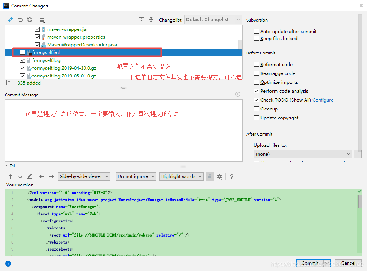The width and height of the screenshot is (367, 271).
Task: Click the branch icon beside 335 added
Action: pyautogui.click(x=8, y=83)
